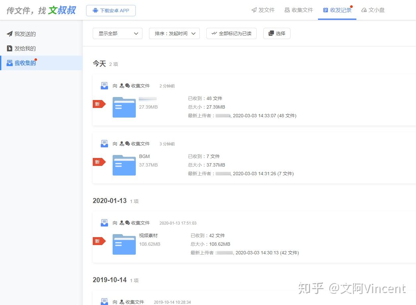416x305 pixels.
Task: Click the BGM folder icon
Action: (x=124, y=165)
